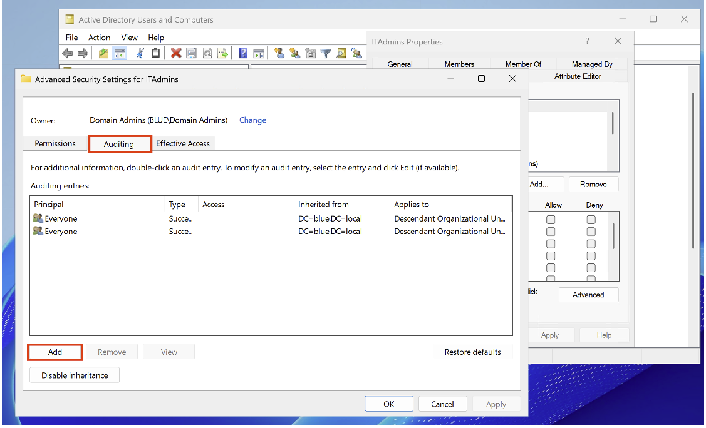Click the permissions list vertical scrollbar
Viewport: 706px width, 428px height.
[613, 236]
